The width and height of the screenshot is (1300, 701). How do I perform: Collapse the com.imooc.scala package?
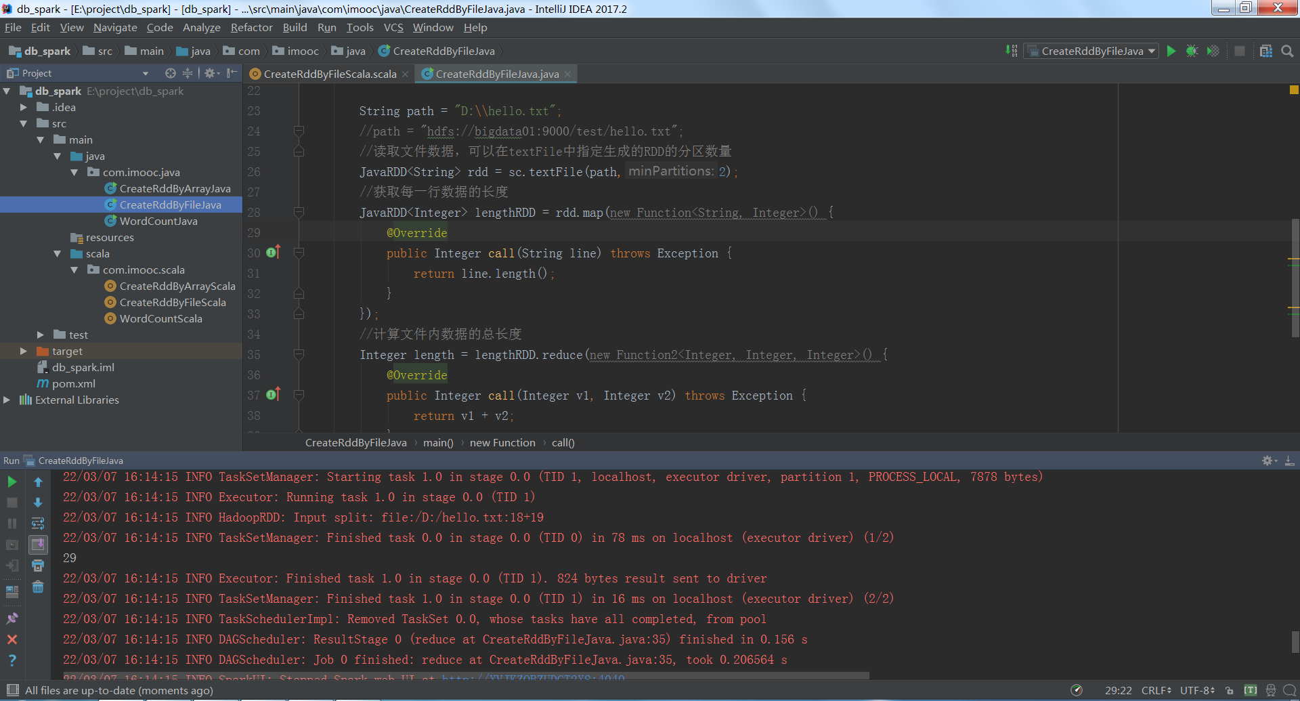(74, 270)
